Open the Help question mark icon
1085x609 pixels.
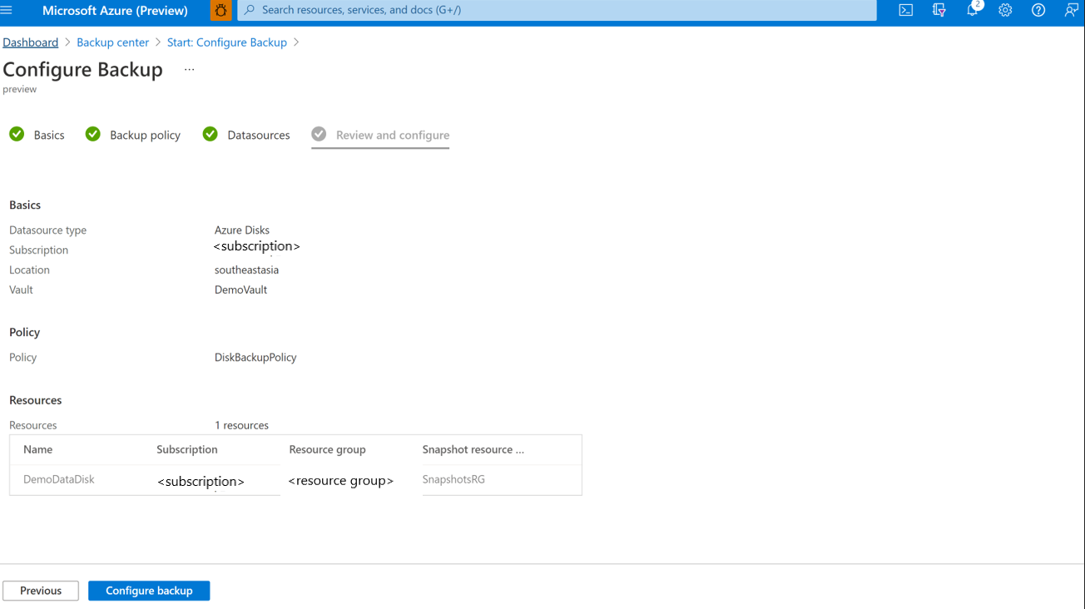coord(1038,11)
